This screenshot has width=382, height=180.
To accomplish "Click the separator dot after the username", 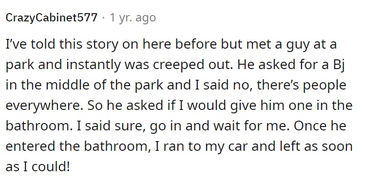I will [103, 18].
